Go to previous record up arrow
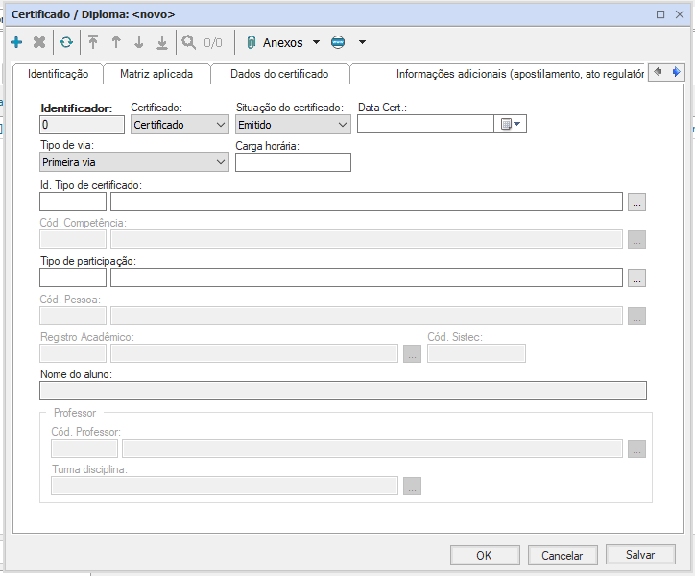This screenshot has width=695, height=576. pyautogui.click(x=116, y=42)
